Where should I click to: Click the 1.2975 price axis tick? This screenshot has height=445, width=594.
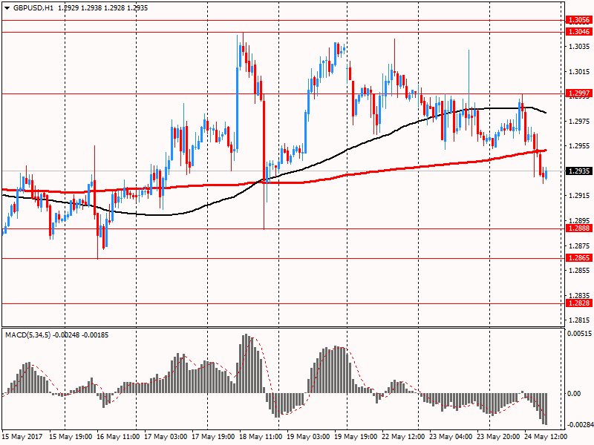point(580,121)
